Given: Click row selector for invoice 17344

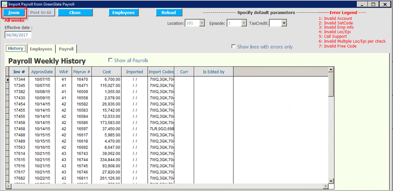Looking at the screenshot, I should point(7,79).
